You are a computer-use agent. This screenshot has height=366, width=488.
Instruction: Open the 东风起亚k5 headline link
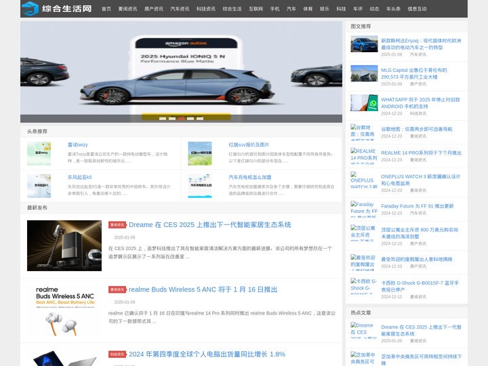80,177
